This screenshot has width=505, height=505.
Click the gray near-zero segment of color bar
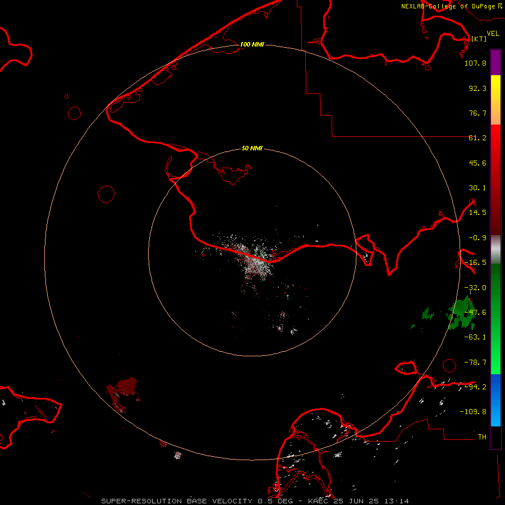click(495, 250)
